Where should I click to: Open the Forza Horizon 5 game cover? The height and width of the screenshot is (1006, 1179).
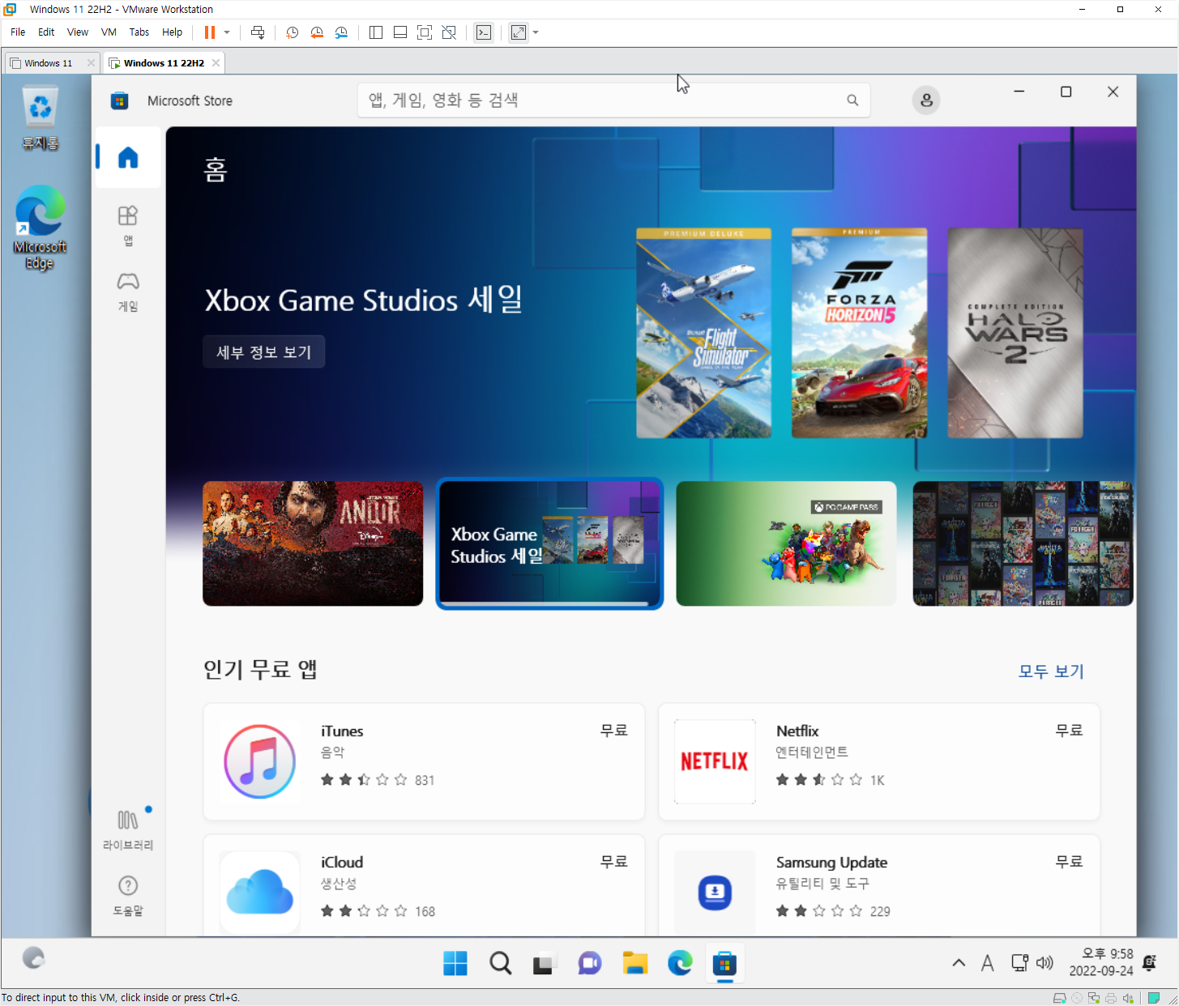tap(859, 333)
